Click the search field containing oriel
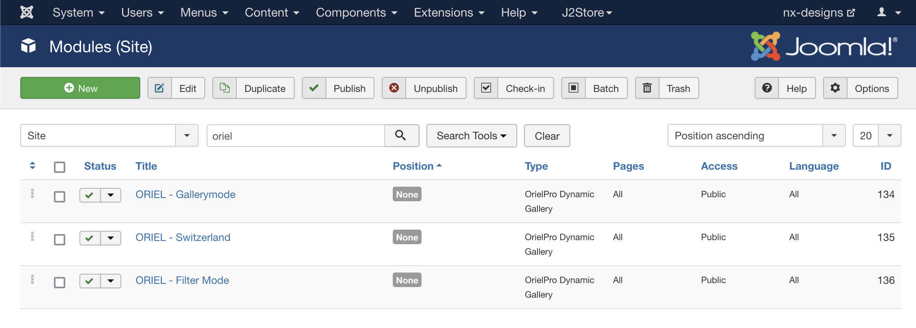The height and width of the screenshot is (328, 916). click(296, 136)
